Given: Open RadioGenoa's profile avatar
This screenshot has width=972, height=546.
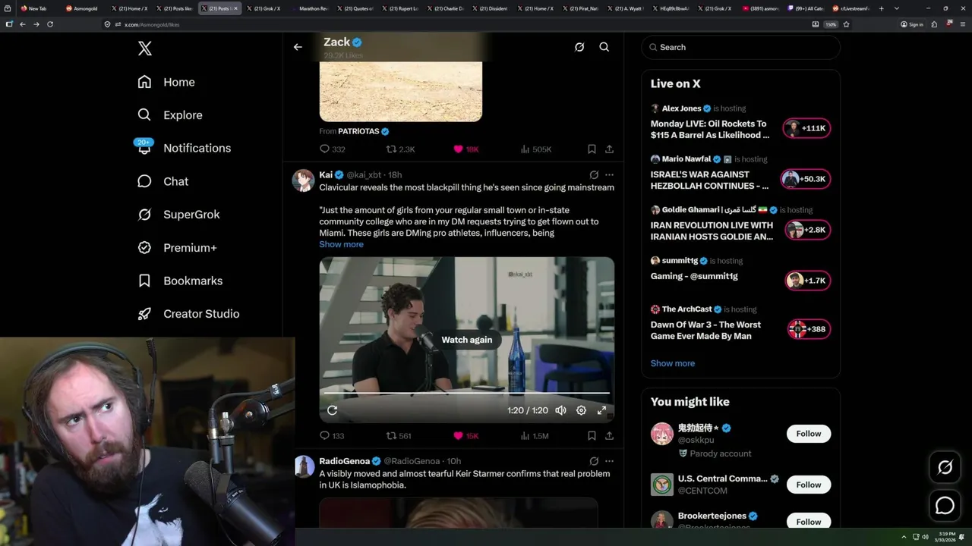Looking at the screenshot, I should click(x=304, y=466).
